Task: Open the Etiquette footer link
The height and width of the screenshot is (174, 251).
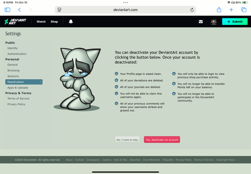Action: pyautogui.click(x=168, y=160)
